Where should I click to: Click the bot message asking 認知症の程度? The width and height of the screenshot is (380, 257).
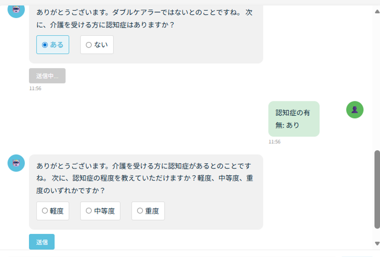pos(145,178)
